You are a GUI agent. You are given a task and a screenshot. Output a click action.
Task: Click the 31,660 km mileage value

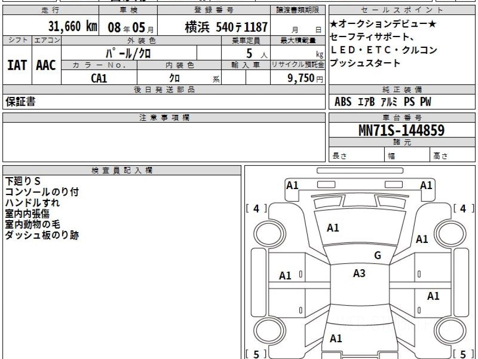click(73, 27)
